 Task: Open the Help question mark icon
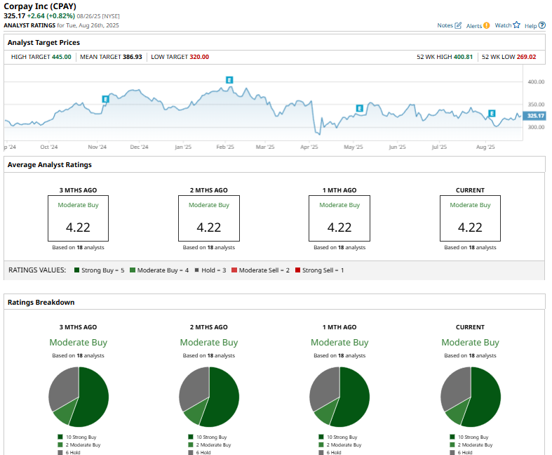point(542,25)
